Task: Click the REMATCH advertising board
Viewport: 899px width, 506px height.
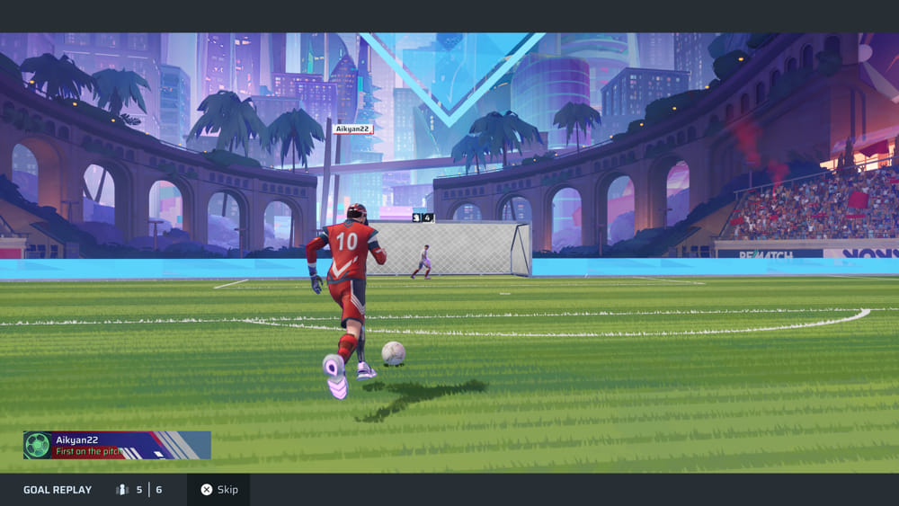Action: coord(768,253)
